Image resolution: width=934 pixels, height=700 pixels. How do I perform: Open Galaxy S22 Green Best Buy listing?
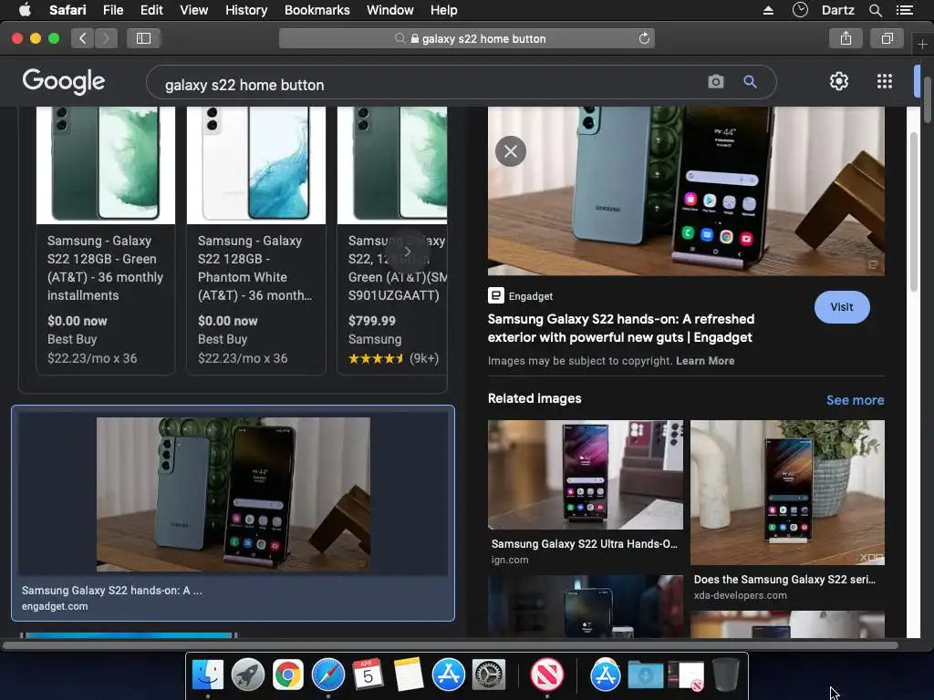(106, 240)
